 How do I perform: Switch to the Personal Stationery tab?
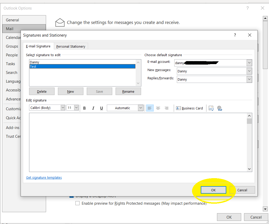pos(71,46)
